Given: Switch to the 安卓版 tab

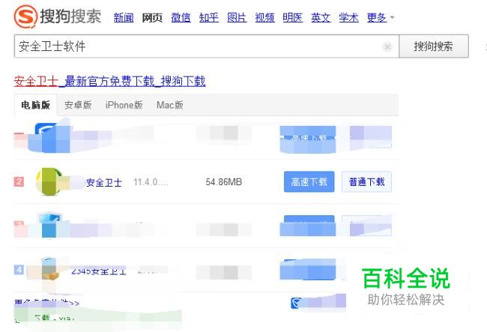Looking at the screenshot, I should [x=78, y=105].
